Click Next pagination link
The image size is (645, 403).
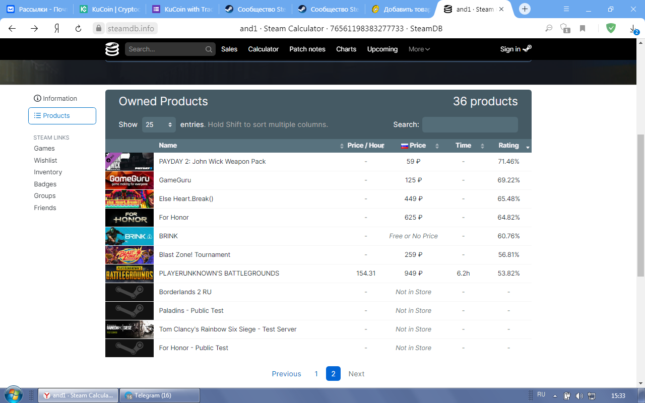click(356, 374)
